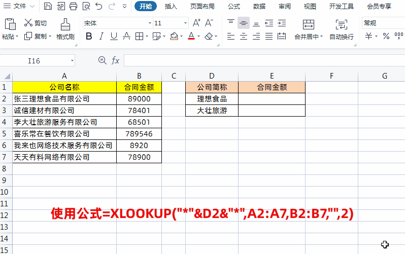Screen dimensions: 405x254
Task: Switch to 审阅 Review tab
Action: (285, 6)
